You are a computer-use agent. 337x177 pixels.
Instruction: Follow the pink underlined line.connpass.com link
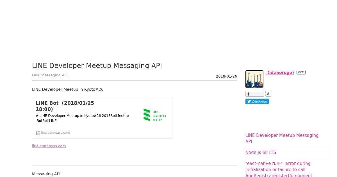(x=49, y=146)
